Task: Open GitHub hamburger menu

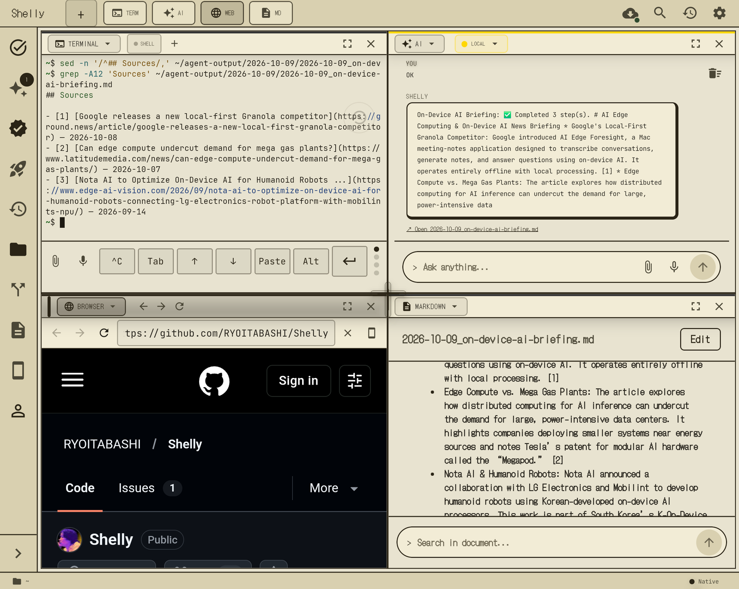Action: [x=73, y=380]
